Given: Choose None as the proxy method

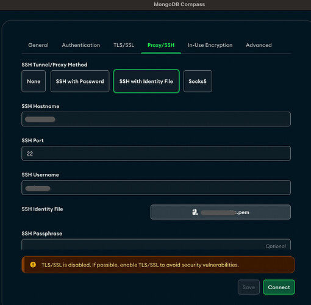Looking at the screenshot, I should click(x=34, y=81).
